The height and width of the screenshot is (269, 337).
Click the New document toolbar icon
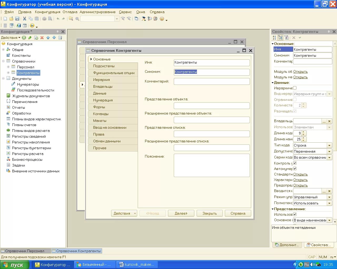[x=5, y=19]
